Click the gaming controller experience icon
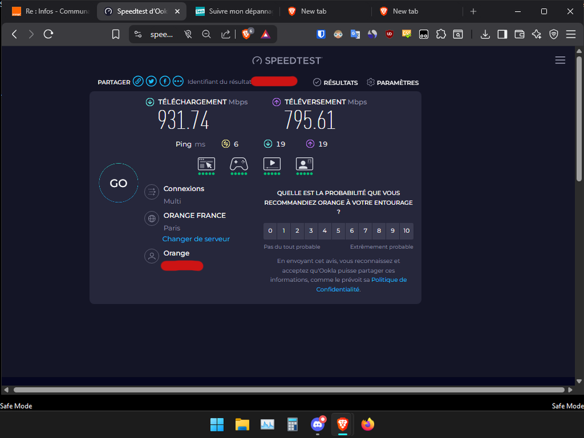 (239, 164)
